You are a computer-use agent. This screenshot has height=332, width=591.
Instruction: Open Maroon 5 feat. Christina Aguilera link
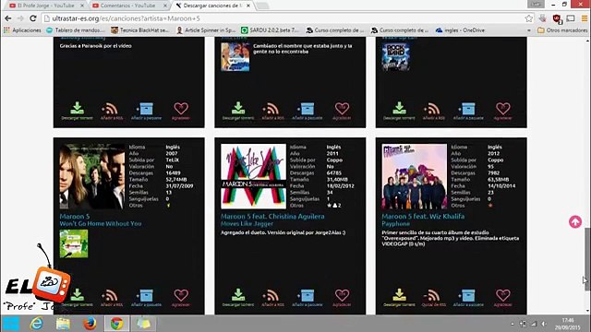272,217
